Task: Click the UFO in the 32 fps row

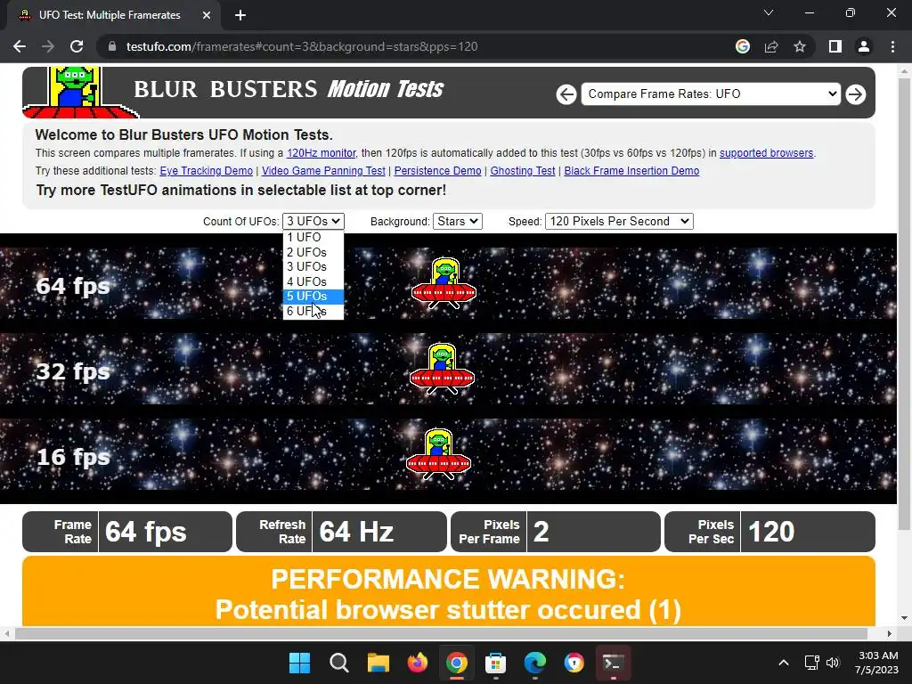Action: coord(442,369)
